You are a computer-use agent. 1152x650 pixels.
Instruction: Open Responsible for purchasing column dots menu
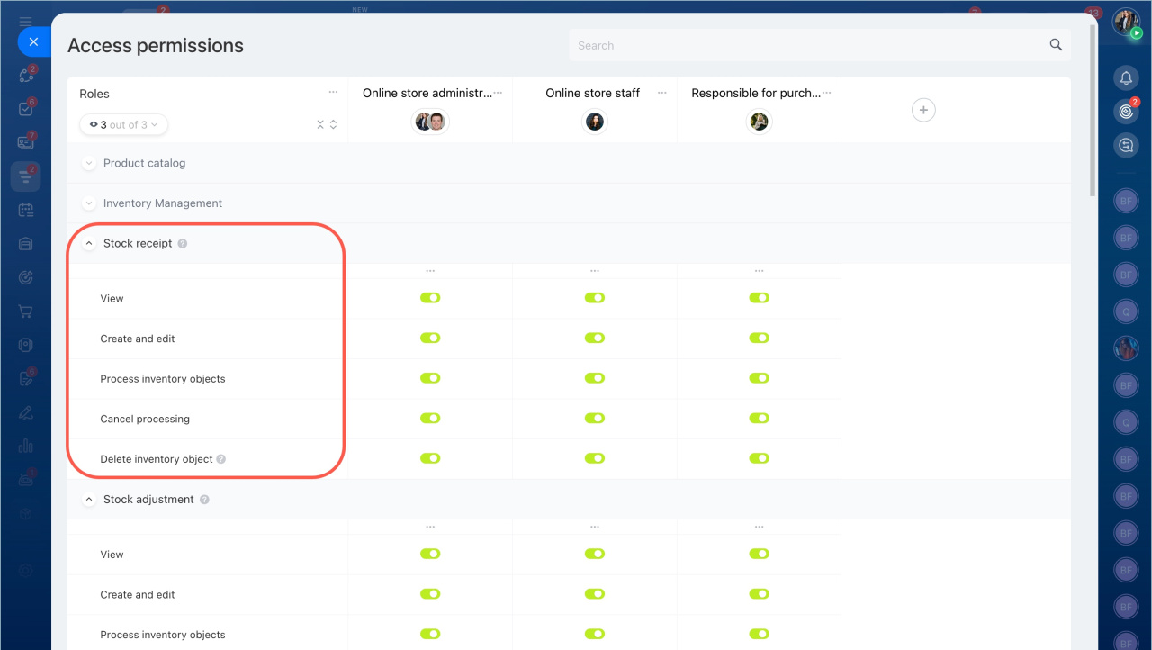tap(826, 93)
